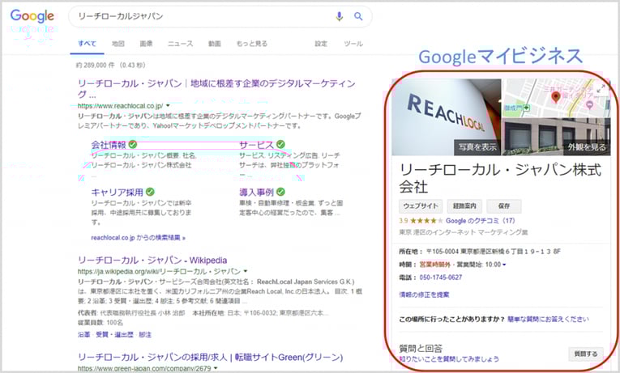The height and width of the screenshot is (373, 620).
Task: Click the microphone voice search icon
Action: [x=339, y=16]
